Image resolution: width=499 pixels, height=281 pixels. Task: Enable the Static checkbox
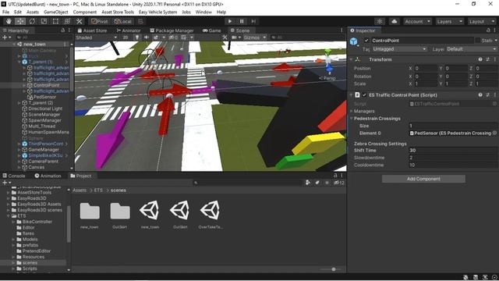478,41
